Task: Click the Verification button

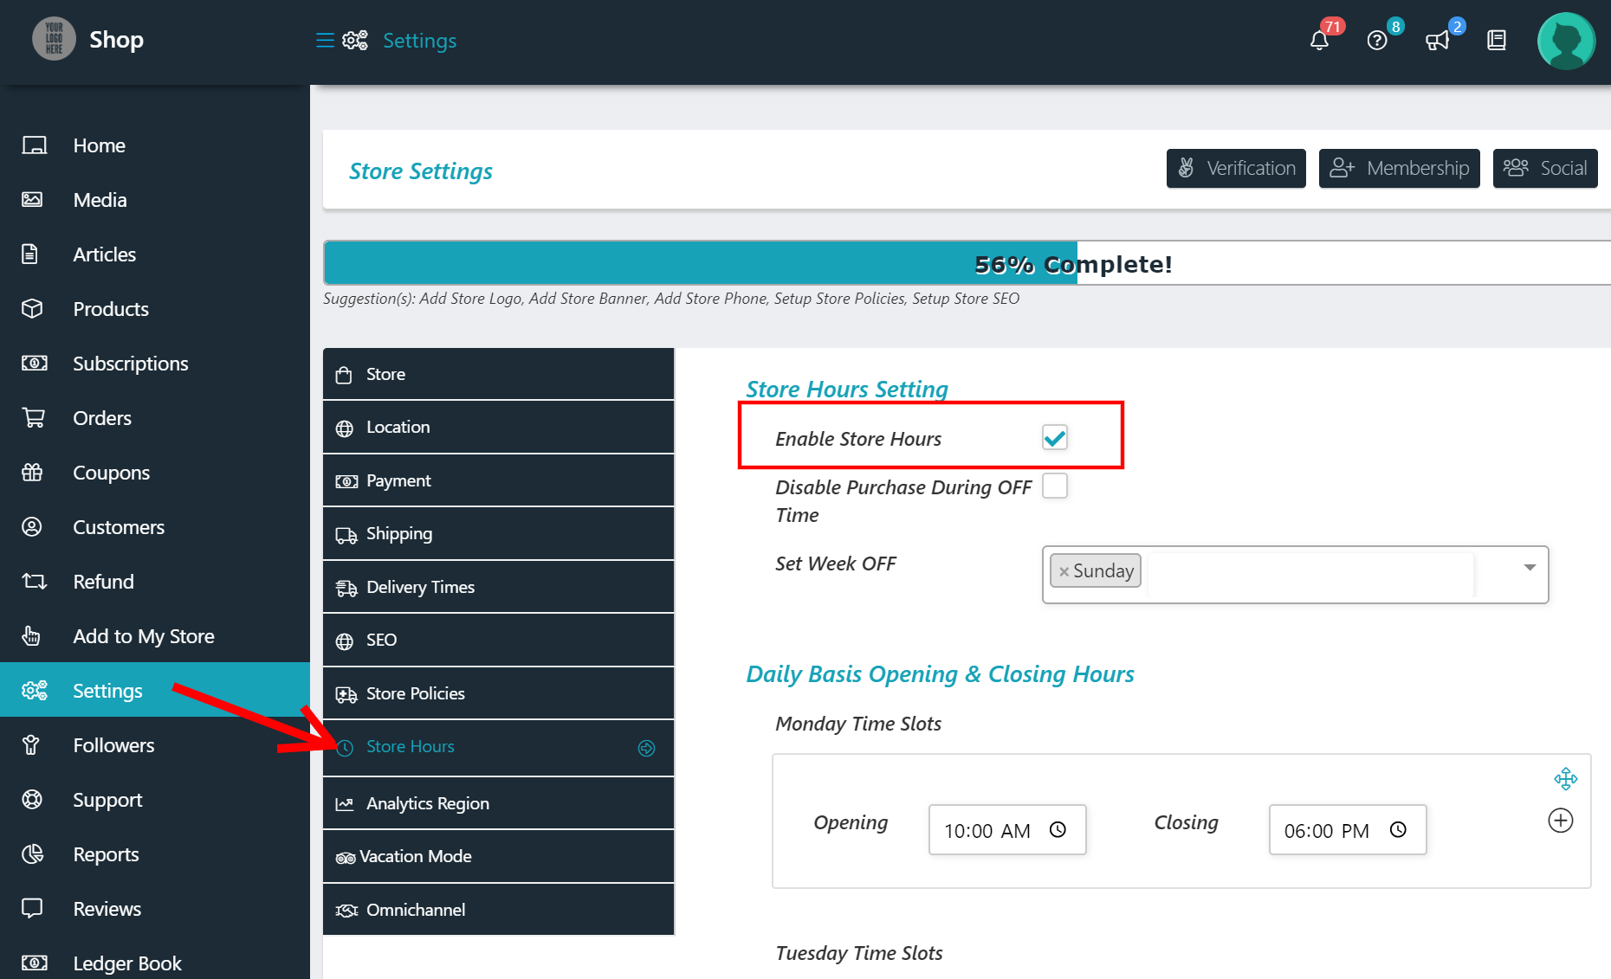Action: pos(1236,168)
